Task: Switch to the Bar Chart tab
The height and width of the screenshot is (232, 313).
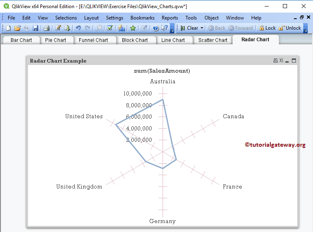Action: point(21,40)
